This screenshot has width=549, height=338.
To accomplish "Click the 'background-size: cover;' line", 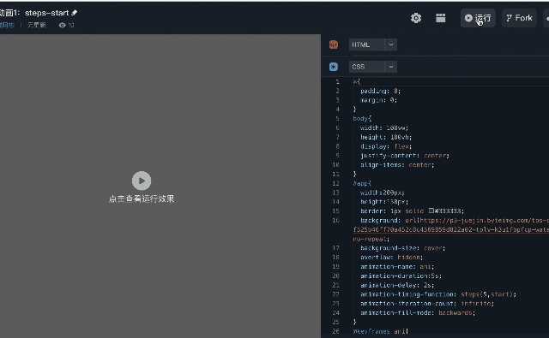I will 402,248.
